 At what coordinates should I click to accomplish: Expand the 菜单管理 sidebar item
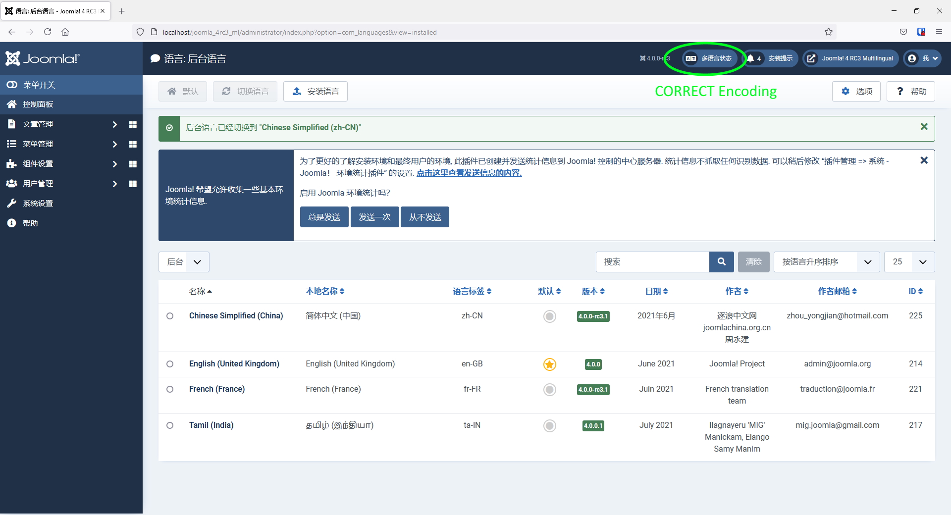tap(38, 144)
